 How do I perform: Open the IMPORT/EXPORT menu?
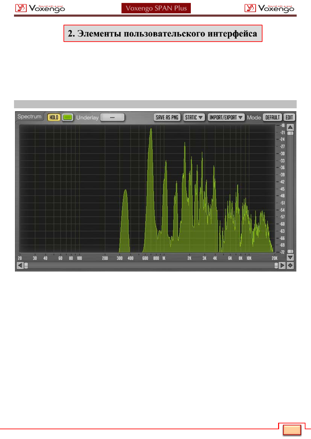226,117
